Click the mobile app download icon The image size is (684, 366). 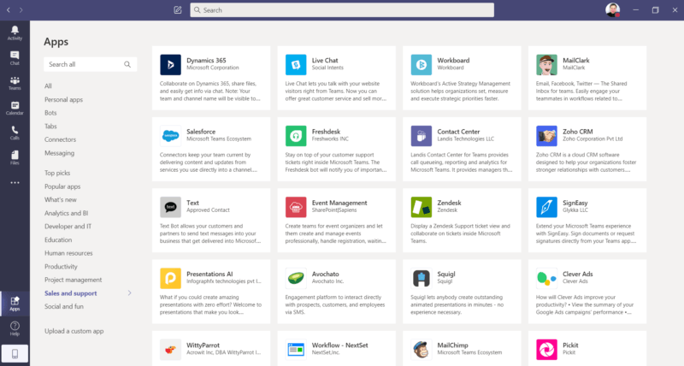(x=15, y=354)
